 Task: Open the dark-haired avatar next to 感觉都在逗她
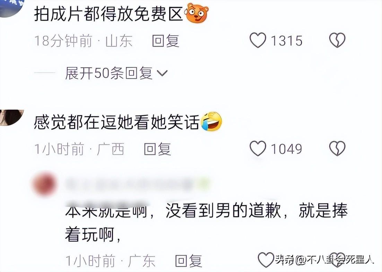(x=11, y=118)
